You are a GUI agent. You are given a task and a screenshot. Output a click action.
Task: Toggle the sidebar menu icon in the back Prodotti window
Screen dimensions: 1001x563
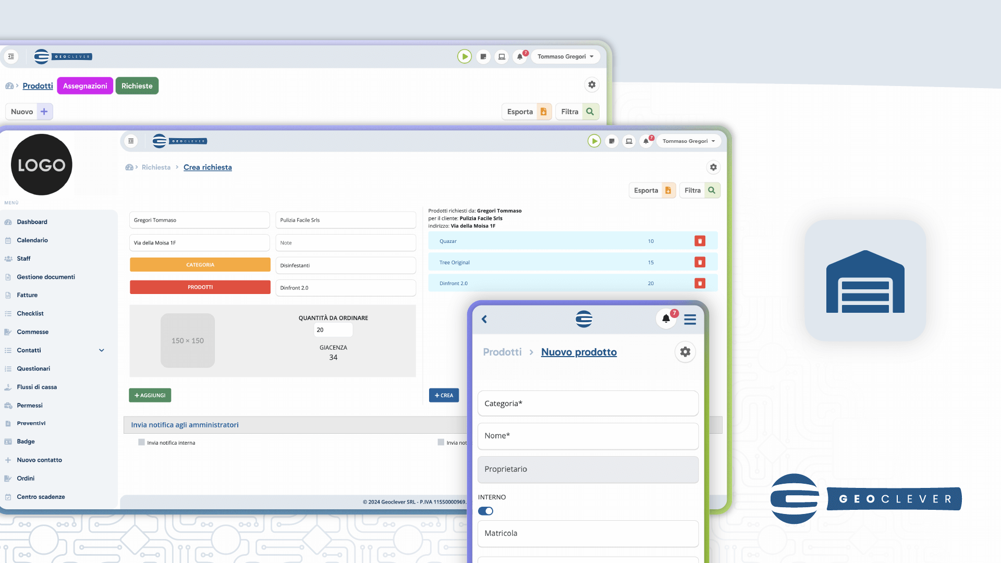(x=11, y=56)
